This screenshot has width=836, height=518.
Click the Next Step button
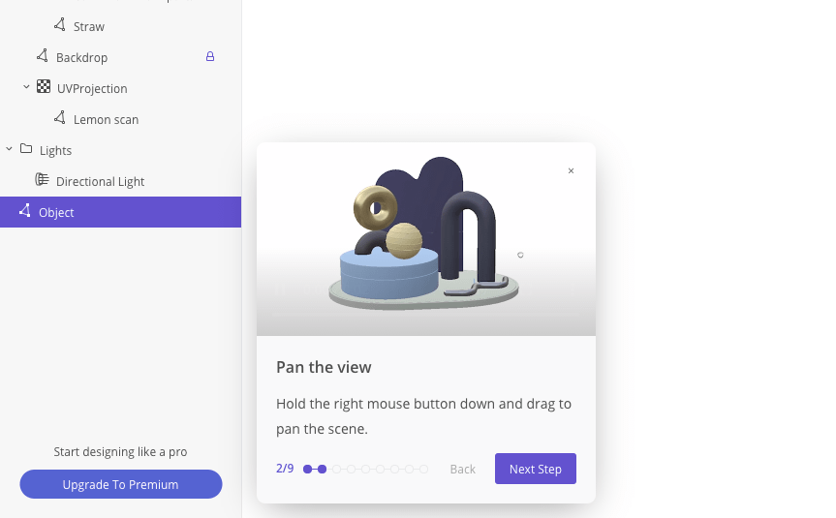536,469
